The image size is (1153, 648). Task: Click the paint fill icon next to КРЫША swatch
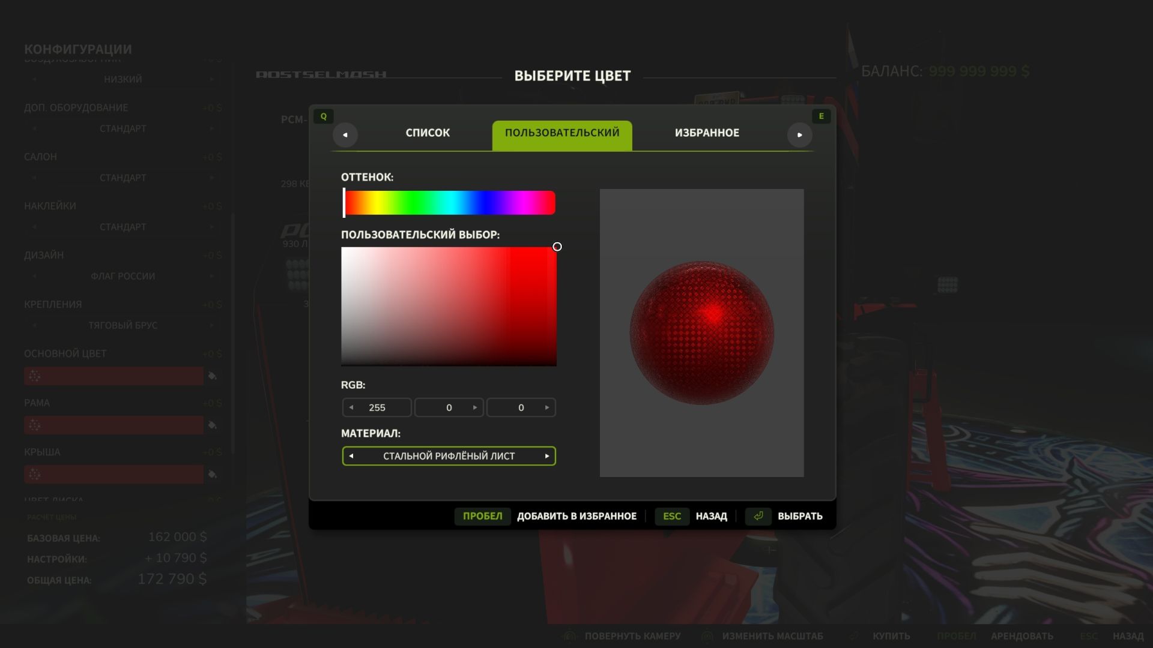pyautogui.click(x=213, y=473)
